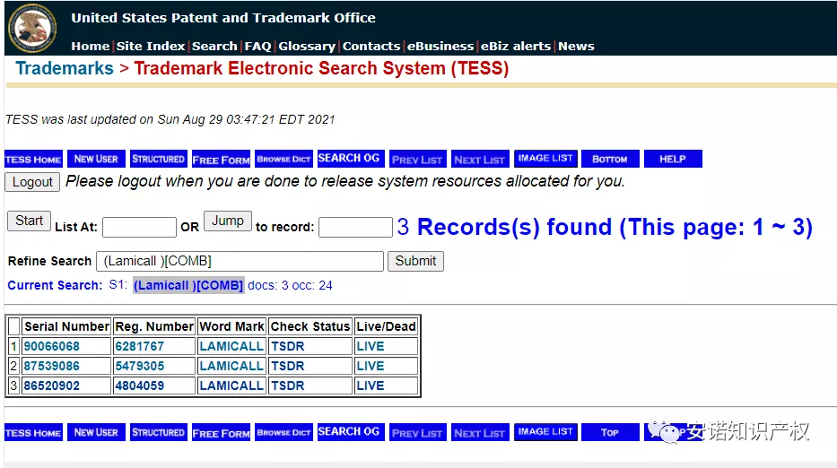Screen dimensions: 837x468
Task: Click LIVE status in row 1
Action: [371, 346]
